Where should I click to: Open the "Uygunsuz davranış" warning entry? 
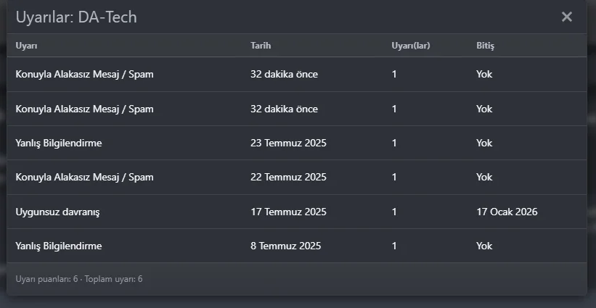point(59,212)
